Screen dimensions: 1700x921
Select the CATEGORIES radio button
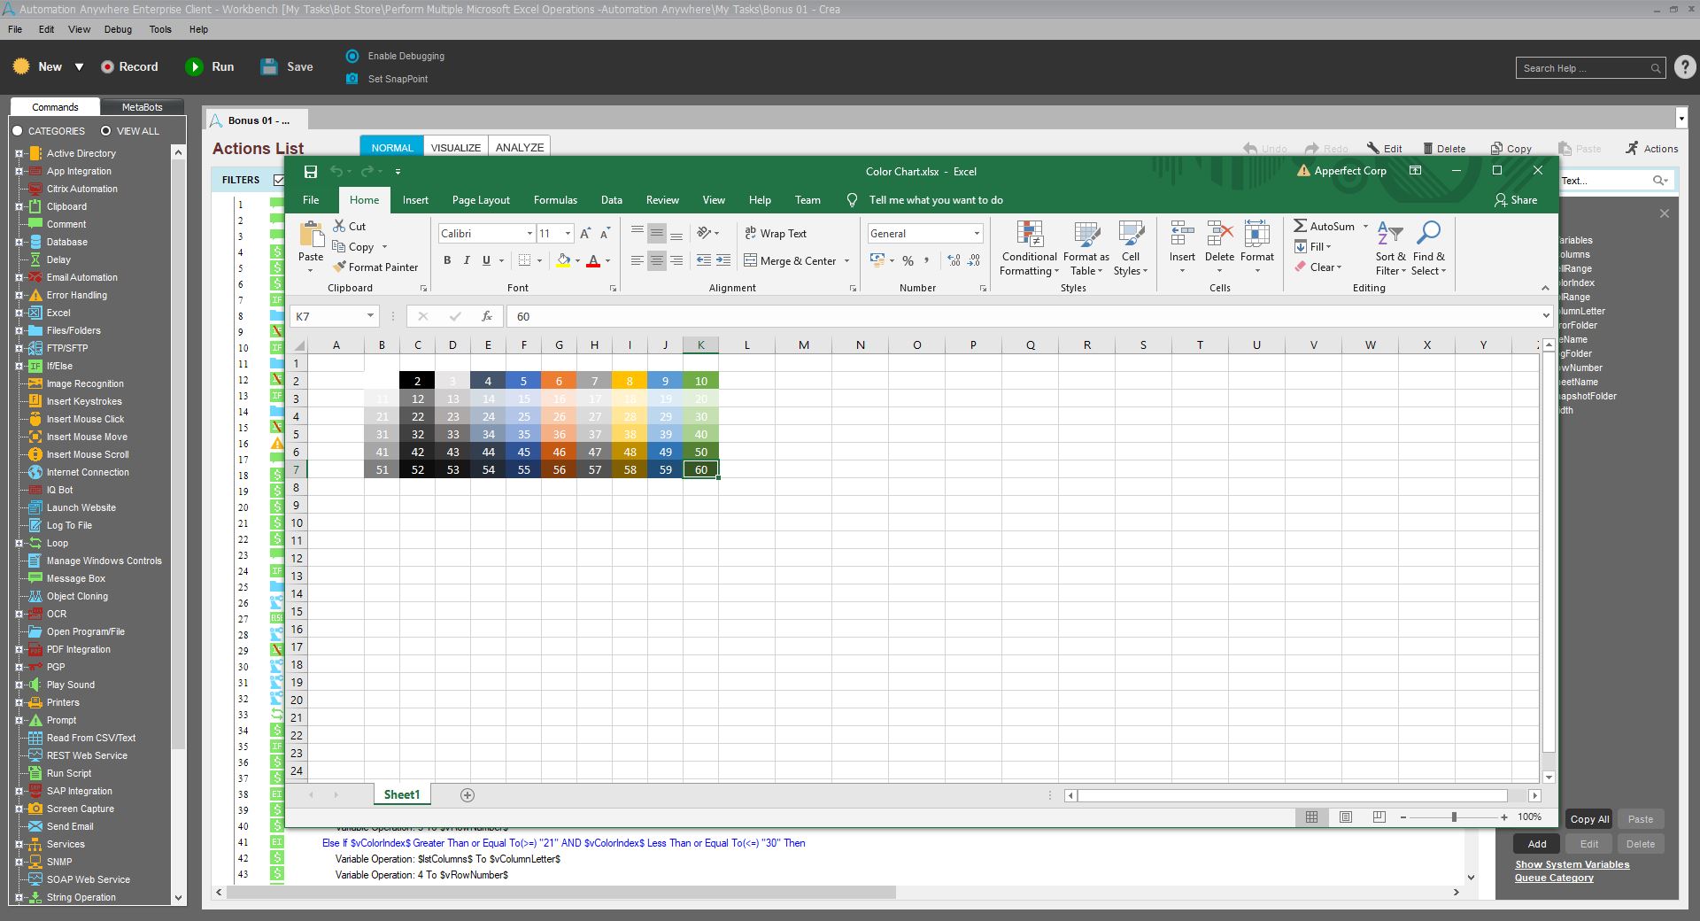pos(18,131)
